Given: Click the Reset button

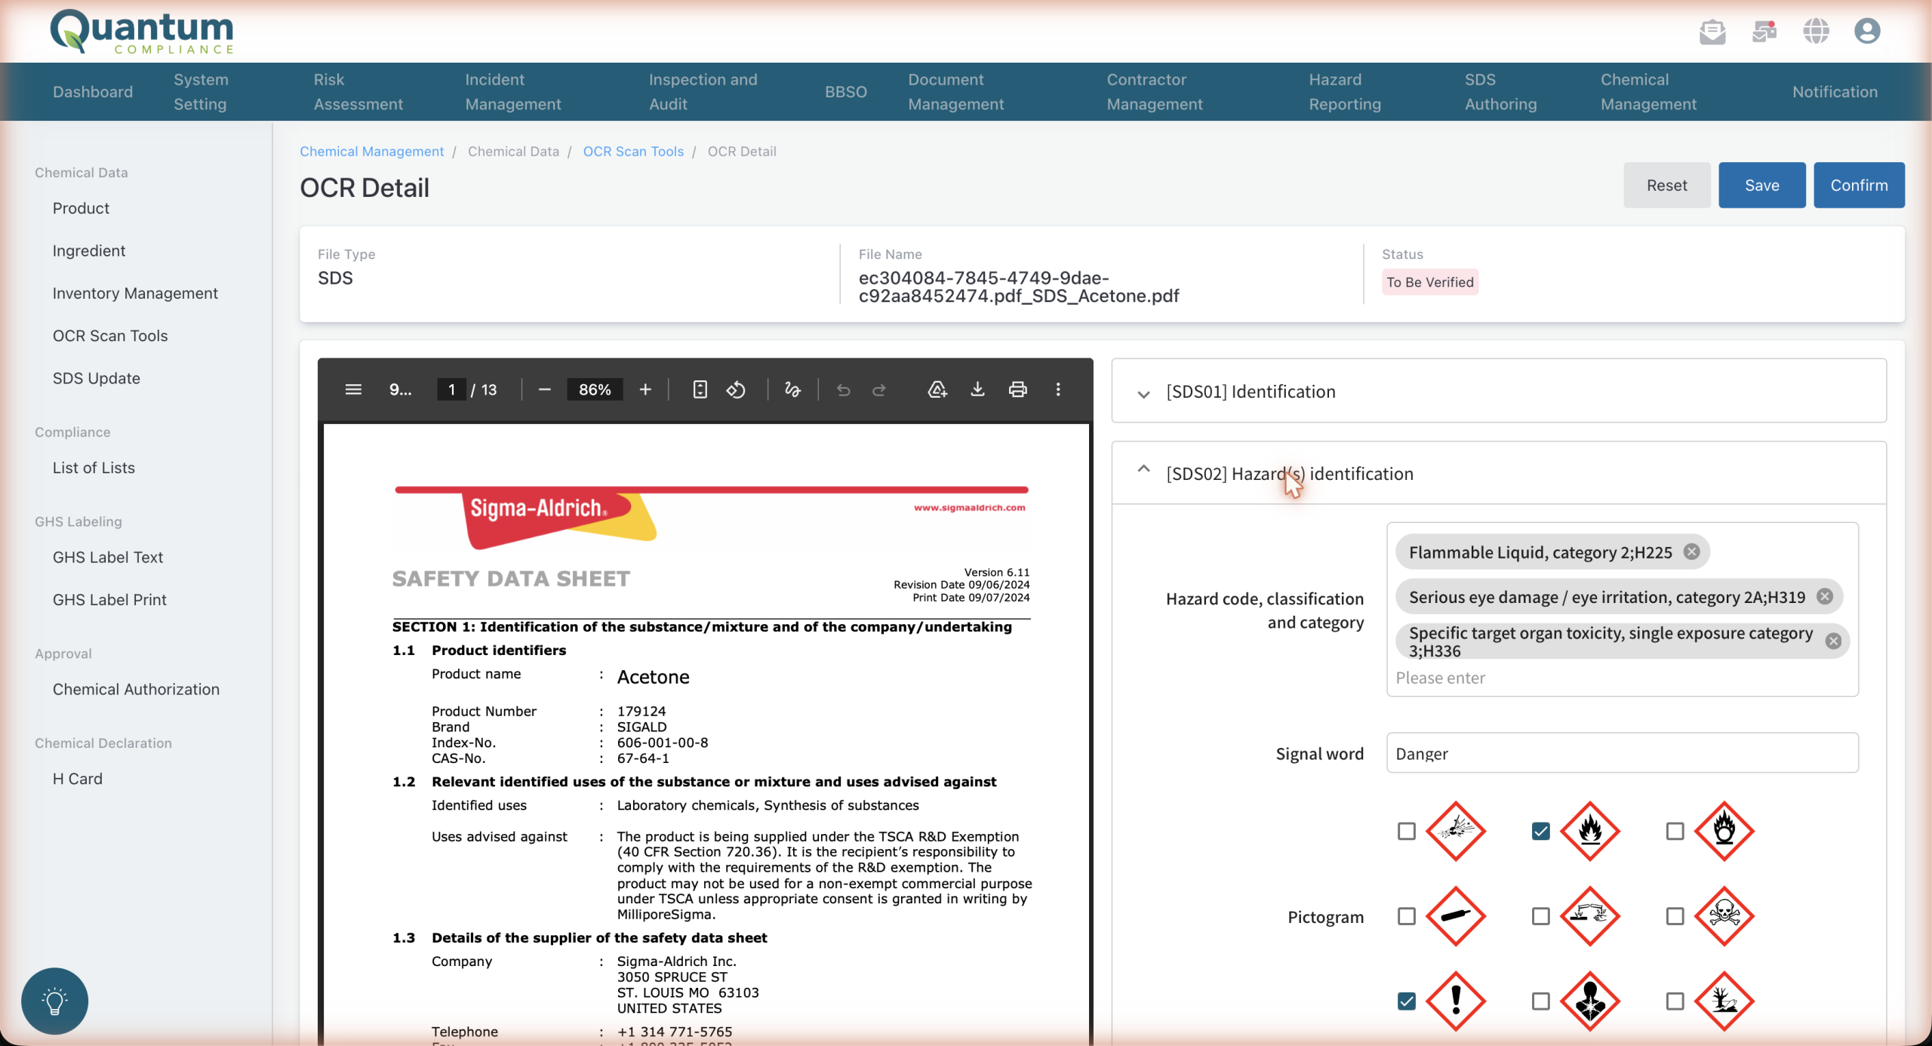Looking at the screenshot, I should (x=1666, y=185).
